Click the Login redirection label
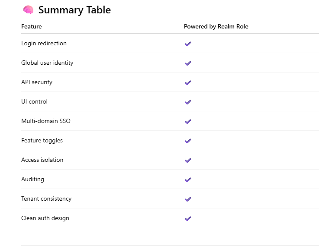This screenshot has width=319, height=249. pyautogui.click(x=44, y=44)
